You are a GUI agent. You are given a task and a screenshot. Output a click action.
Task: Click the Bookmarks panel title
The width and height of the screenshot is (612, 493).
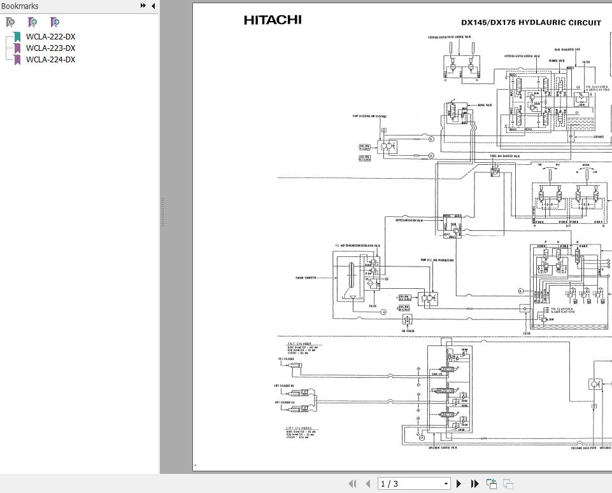click(x=20, y=6)
